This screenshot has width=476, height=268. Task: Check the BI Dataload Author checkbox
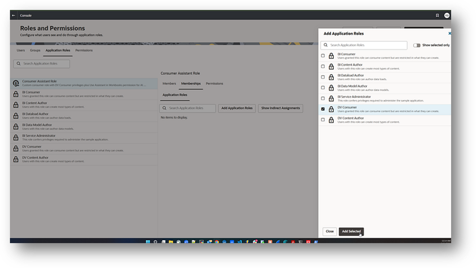click(323, 77)
